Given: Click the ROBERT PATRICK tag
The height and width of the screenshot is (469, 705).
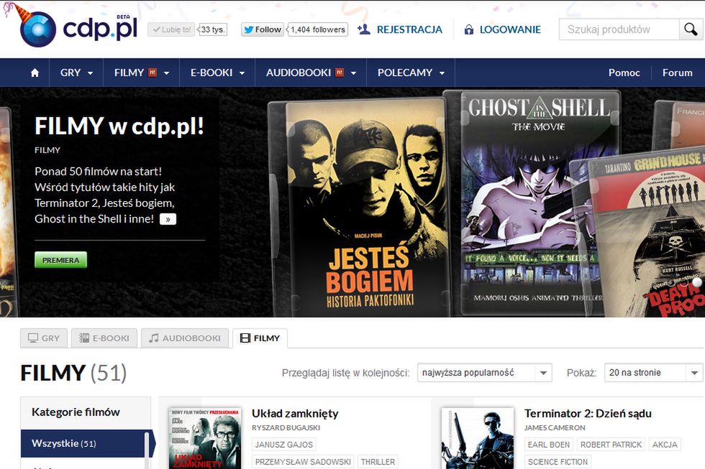Looking at the screenshot, I should (611, 445).
